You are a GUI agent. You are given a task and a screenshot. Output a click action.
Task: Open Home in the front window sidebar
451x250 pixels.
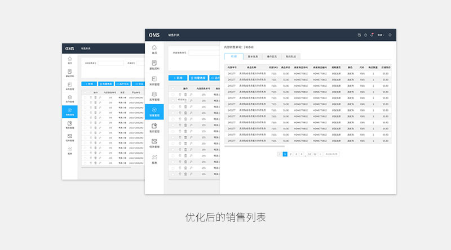(x=154, y=50)
